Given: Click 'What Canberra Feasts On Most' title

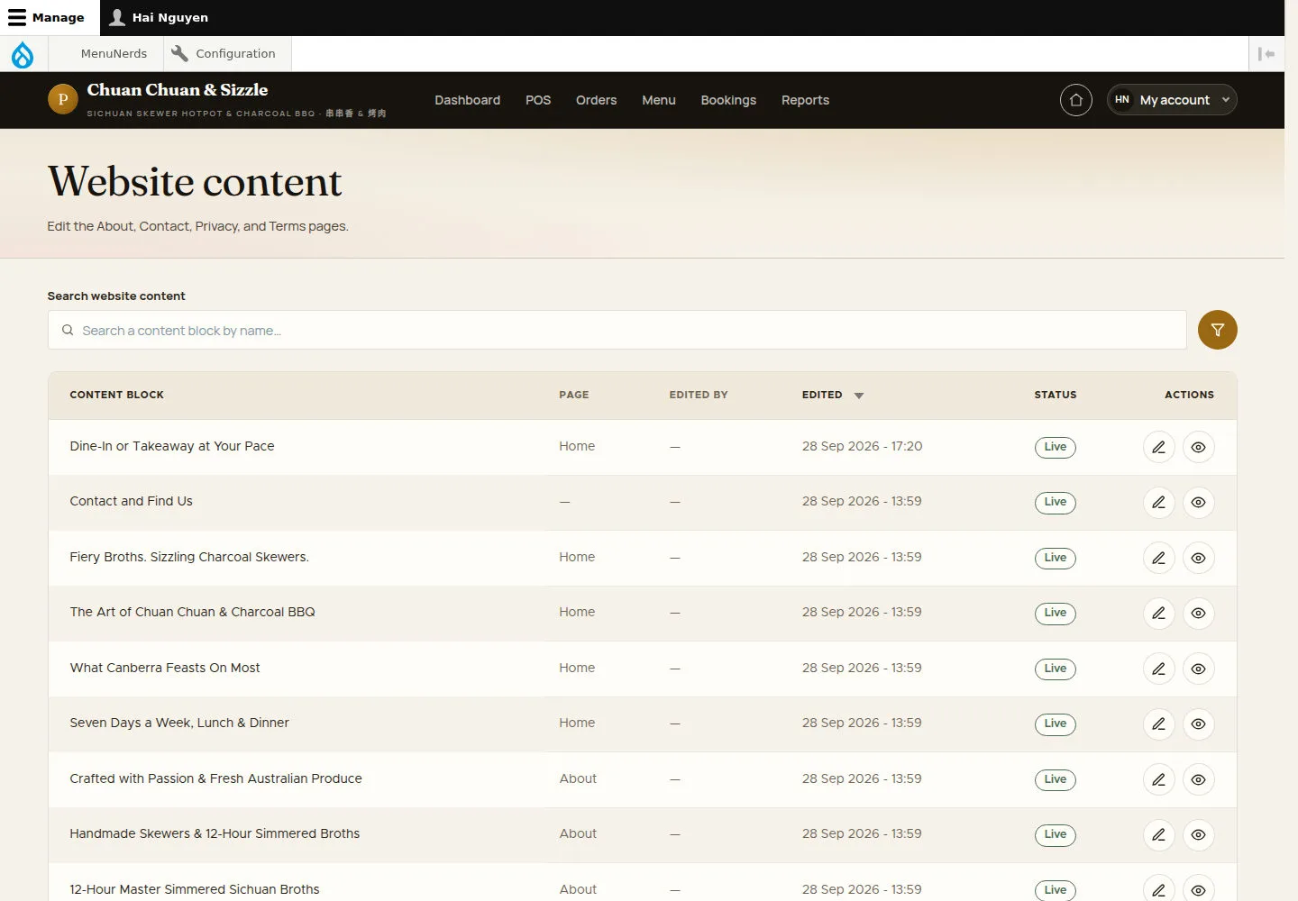Looking at the screenshot, I should [165, 668].
